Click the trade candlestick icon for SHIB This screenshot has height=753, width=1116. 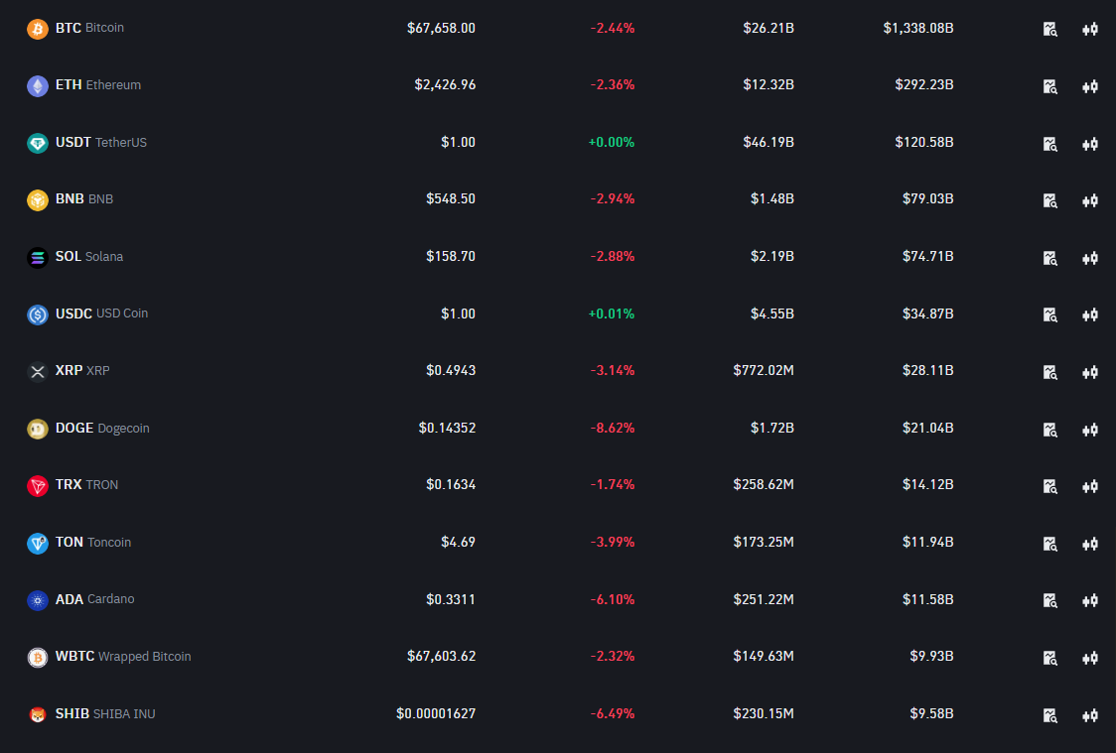[x=1089, y=715]
